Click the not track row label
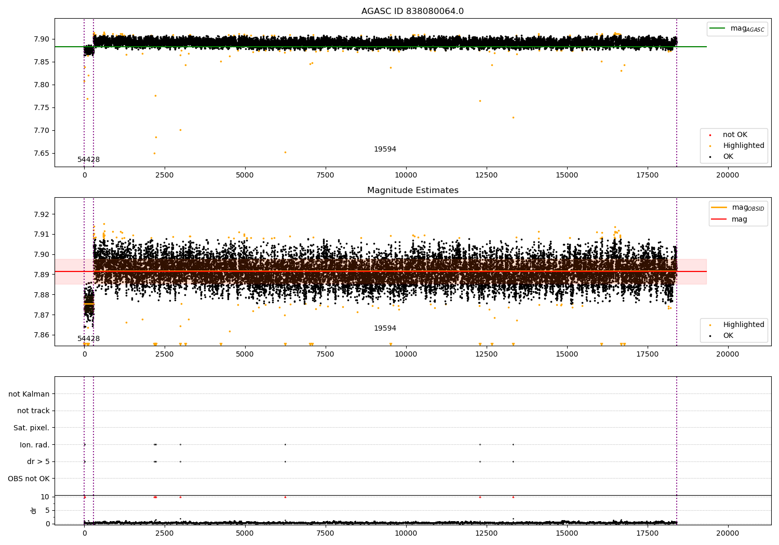Image resolution: width=779 pixels, height=545 pixels. pos(33,411)
